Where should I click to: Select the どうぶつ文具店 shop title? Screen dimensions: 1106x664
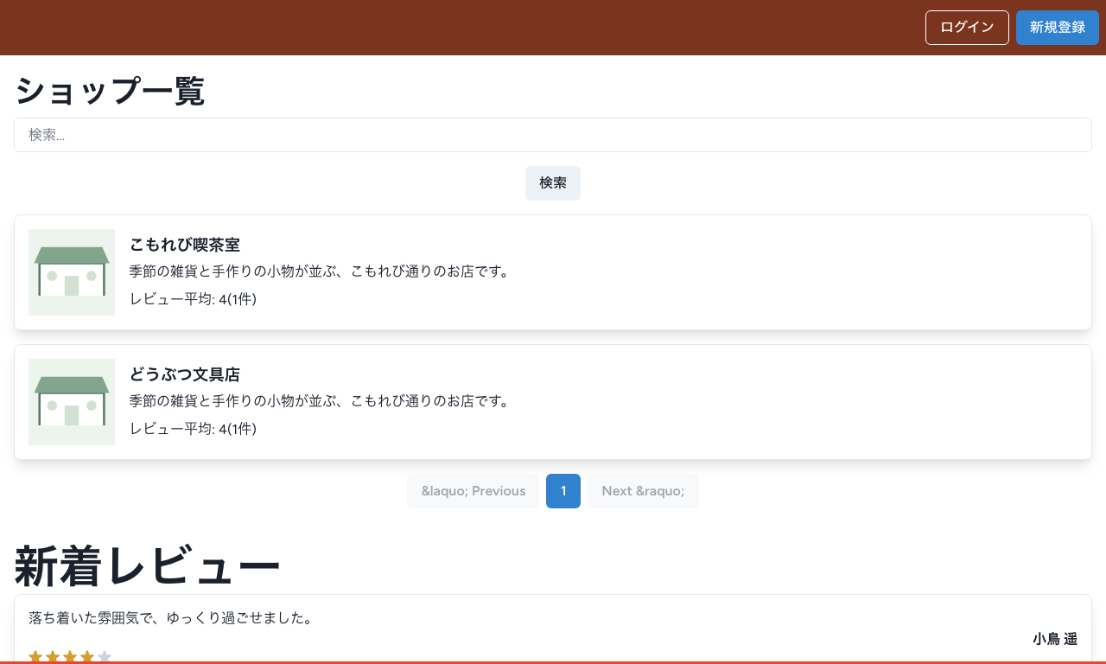coord(185,375)
